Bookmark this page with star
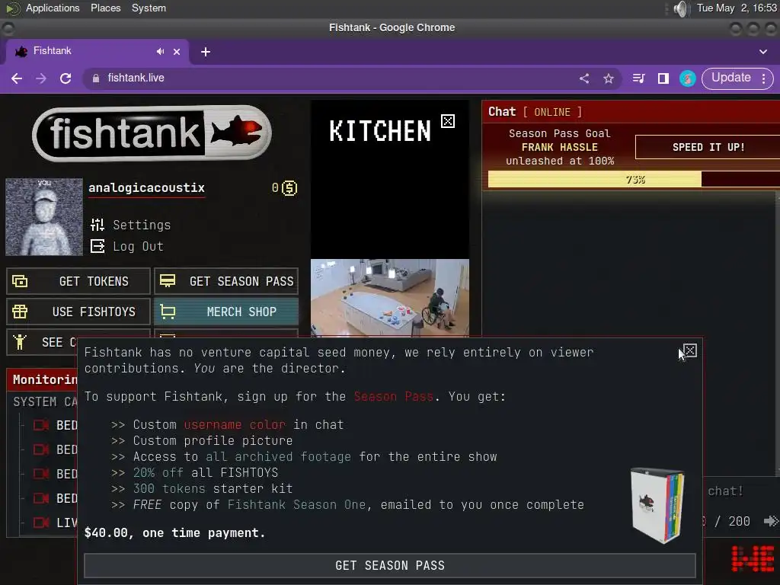Image resolution: width=780 pixels, height=585 pixels. pyautogui.click(x=609, y=78)
